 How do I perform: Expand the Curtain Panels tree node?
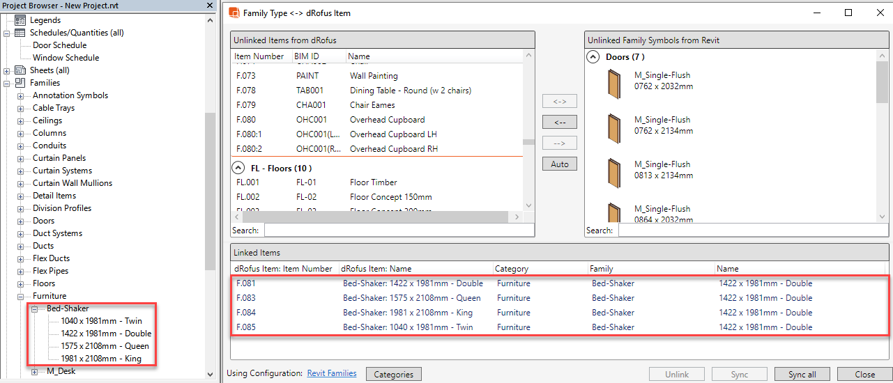pyautogui.click(x=20, y=158)
